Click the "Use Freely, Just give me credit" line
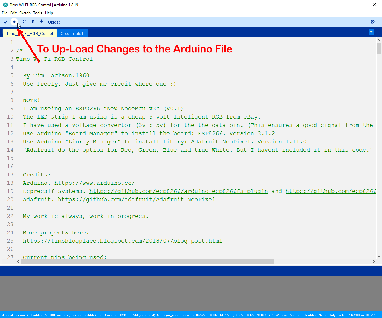This screenshot has height=318, width=382. coord(99,84)
